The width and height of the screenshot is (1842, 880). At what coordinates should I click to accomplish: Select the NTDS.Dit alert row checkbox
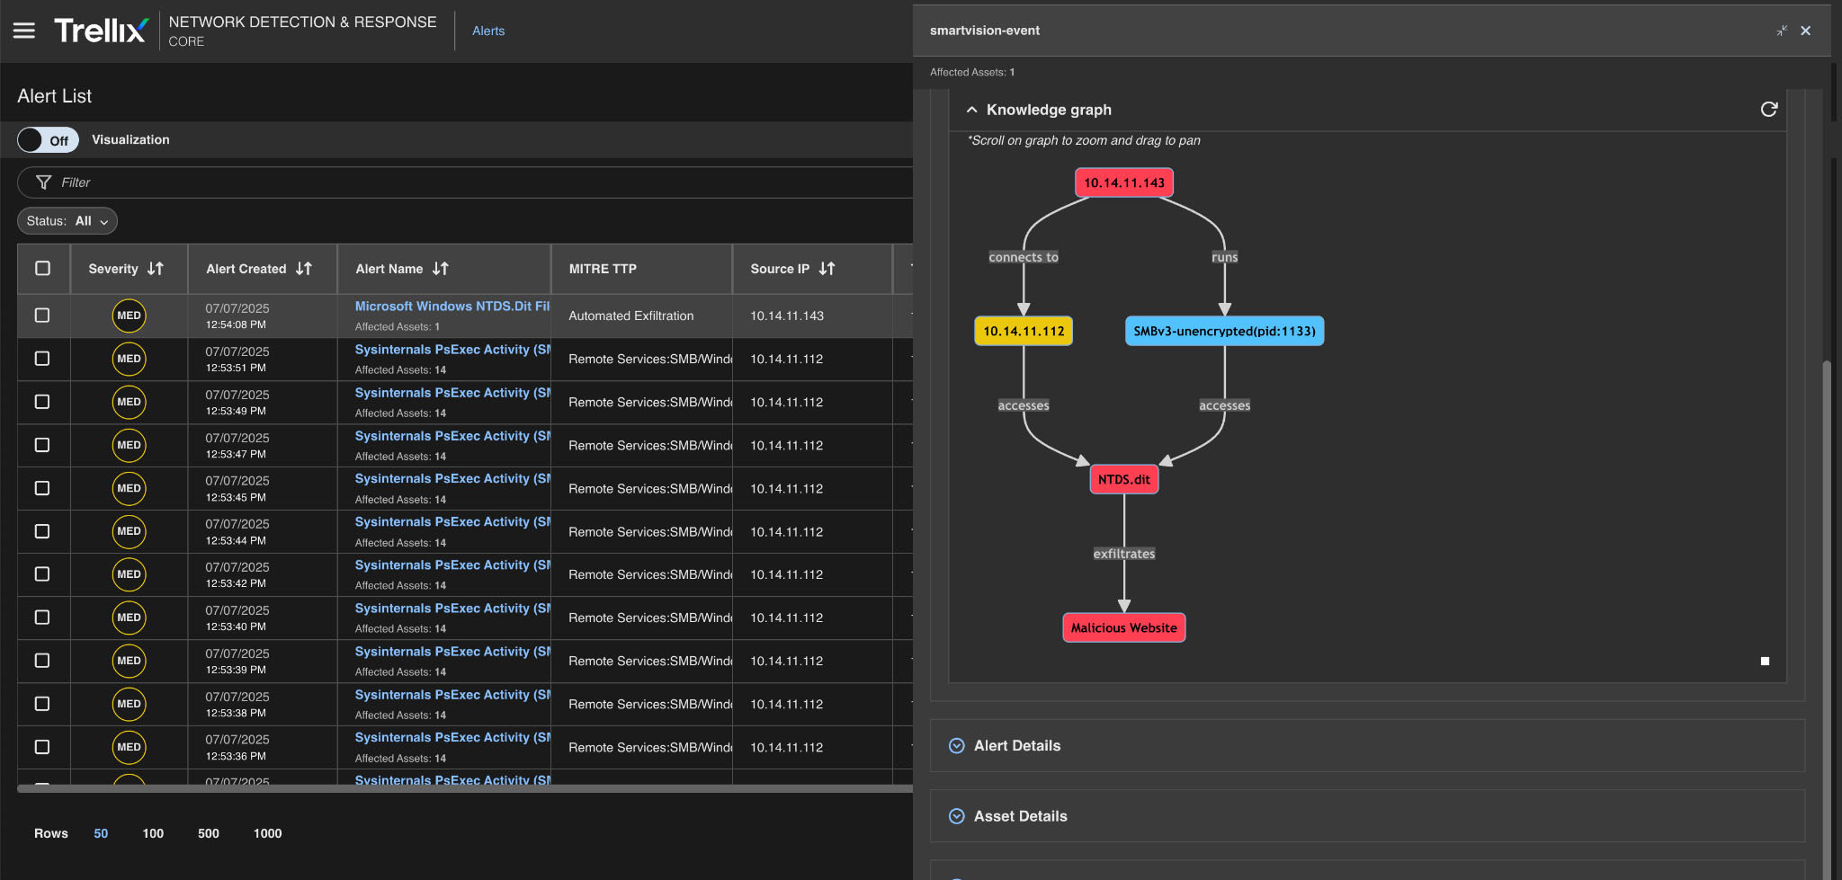point(42,316)
